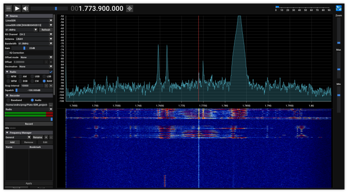Image resolution: width=348 pixels, height=193 pixels.
Task: Click the Name column header
Action: tap(17, 147)
